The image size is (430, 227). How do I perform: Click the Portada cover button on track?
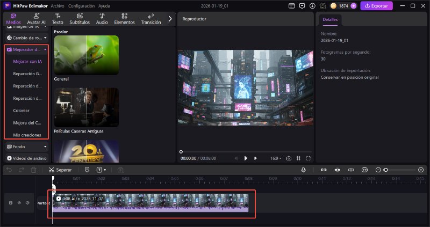pos(44,203)
